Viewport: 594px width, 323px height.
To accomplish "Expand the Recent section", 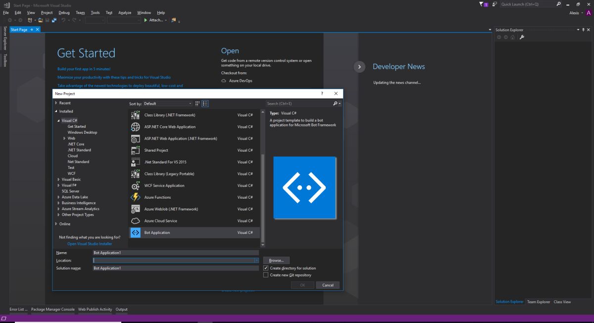I will (x=56, y=103).
